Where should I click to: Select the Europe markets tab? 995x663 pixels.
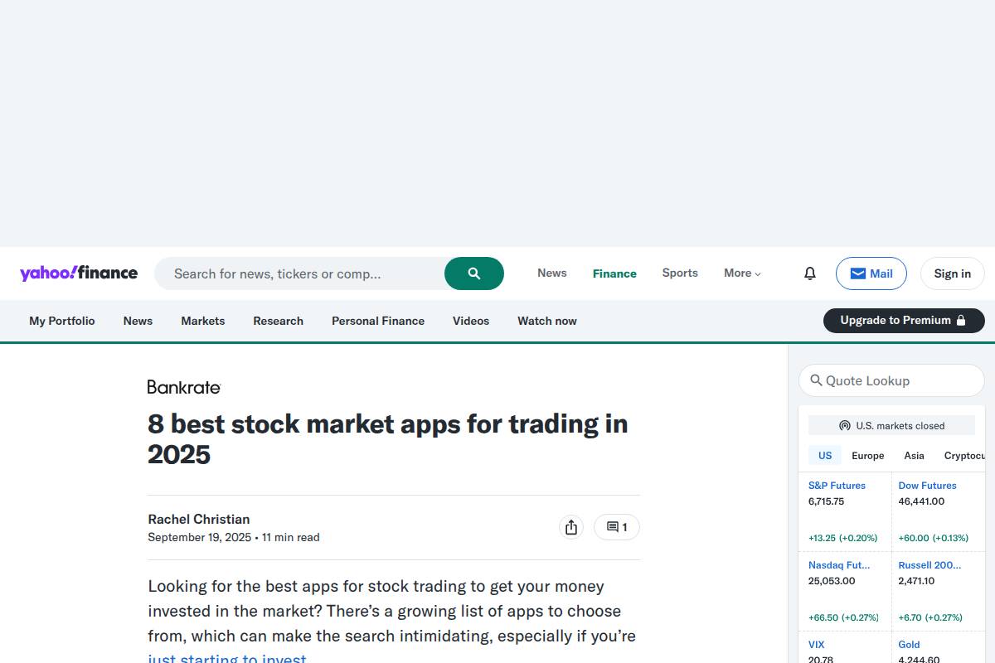[867, 455]
